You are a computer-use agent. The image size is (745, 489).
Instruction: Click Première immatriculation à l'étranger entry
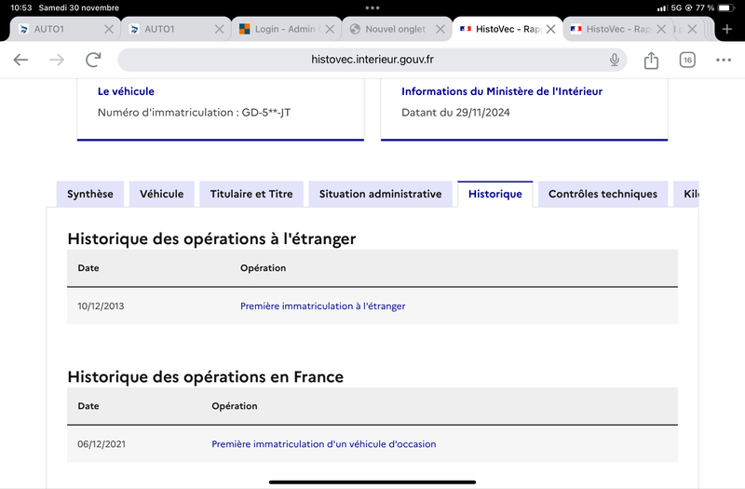[322, 306]
